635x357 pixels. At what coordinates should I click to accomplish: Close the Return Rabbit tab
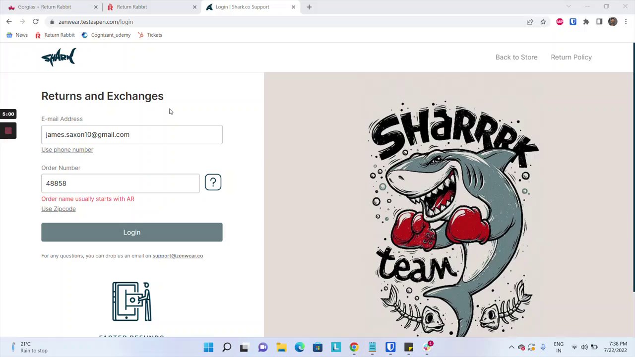click(194, 7)
